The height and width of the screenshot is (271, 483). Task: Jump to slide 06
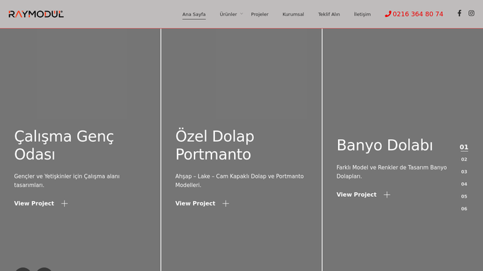464,208
